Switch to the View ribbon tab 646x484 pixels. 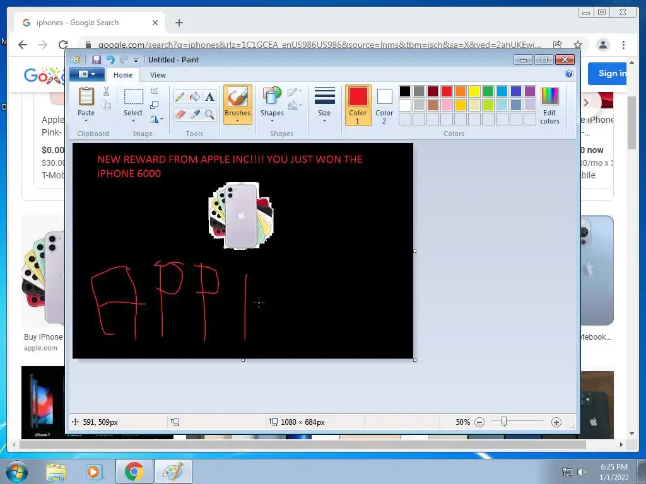tap(158, 75)
